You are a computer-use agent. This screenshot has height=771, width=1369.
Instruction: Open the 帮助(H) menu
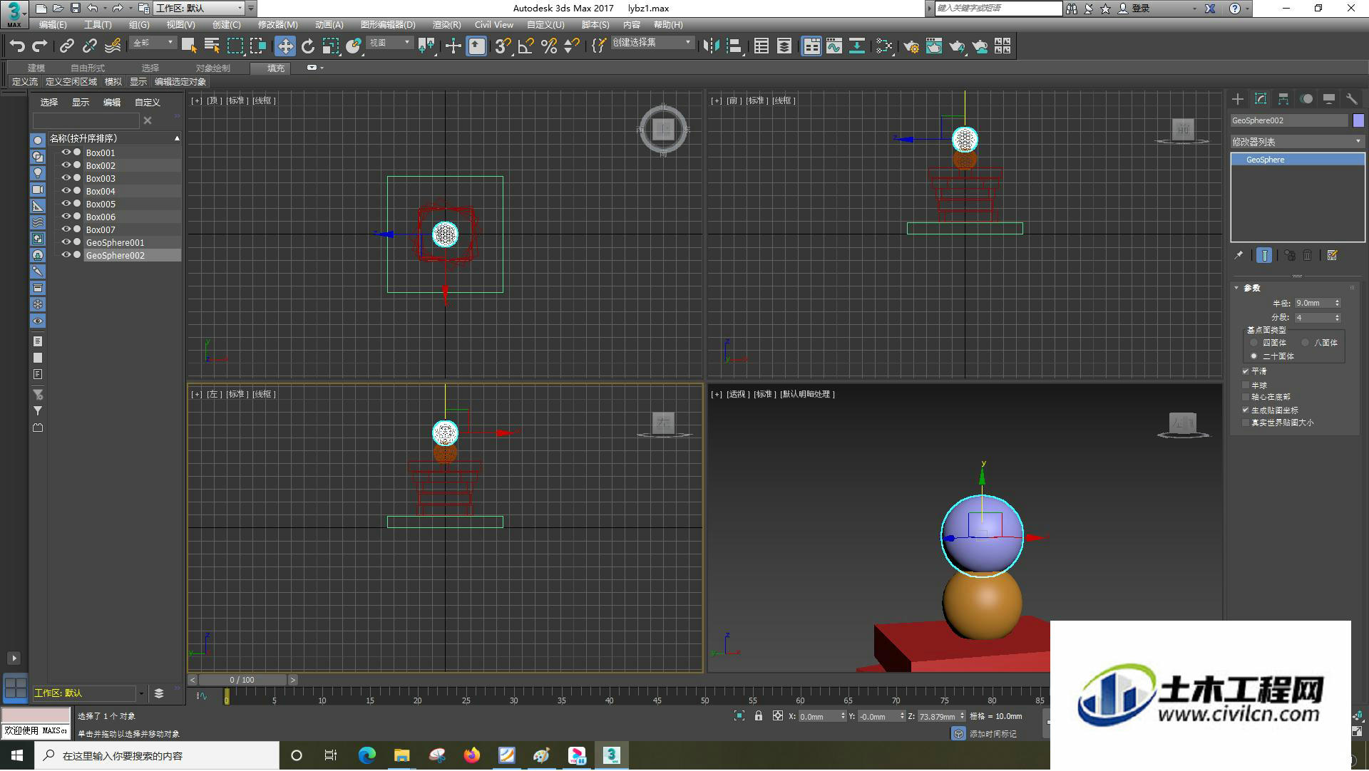pos(668,24)
